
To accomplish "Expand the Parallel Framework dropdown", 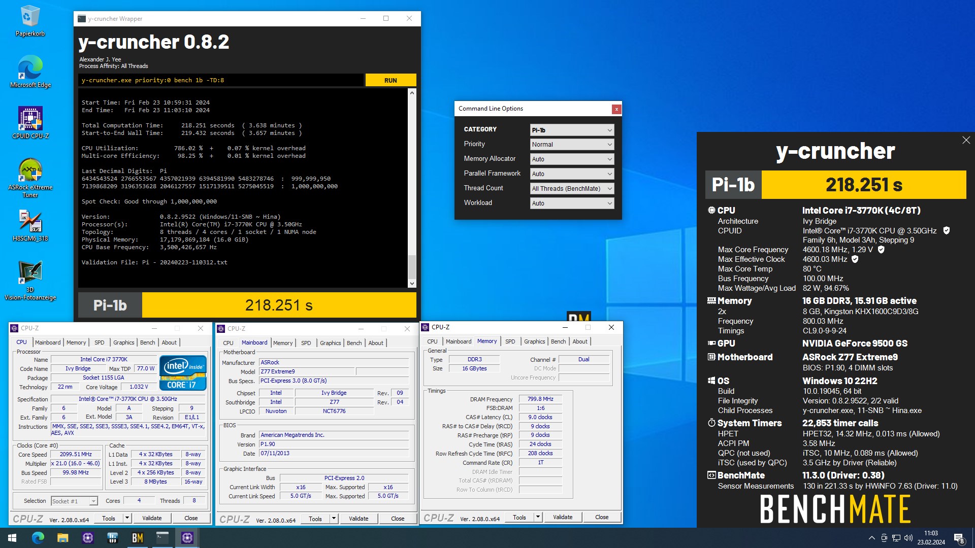I will [x=572, y=174].
